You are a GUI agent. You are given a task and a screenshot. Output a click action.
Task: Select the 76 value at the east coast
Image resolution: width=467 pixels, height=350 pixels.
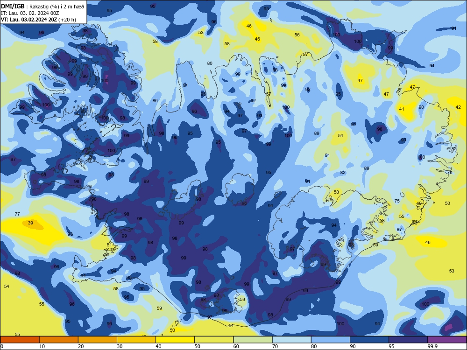point(450,172)
